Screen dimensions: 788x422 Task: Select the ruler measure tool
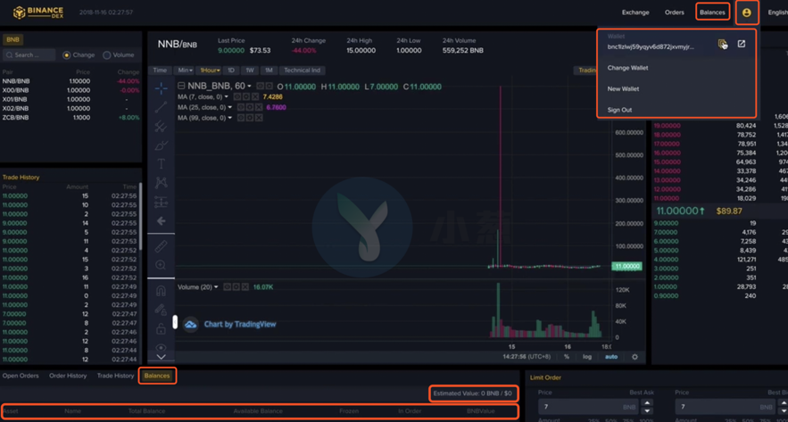pyautogui.click(x=161, y=246)
